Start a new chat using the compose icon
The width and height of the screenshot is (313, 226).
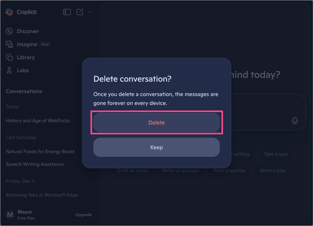click(80, 12)
